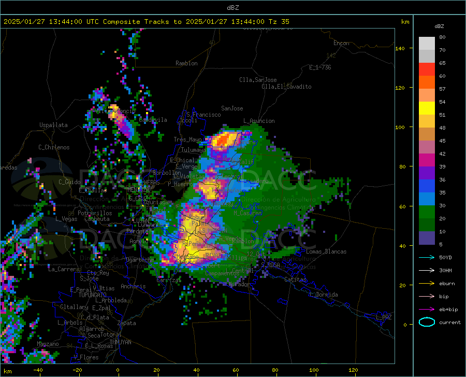The height and width of the screenshot is (377, 466).
Task: Select the red 60-65 dBZ legend swatch
Action: pos(427,69)
